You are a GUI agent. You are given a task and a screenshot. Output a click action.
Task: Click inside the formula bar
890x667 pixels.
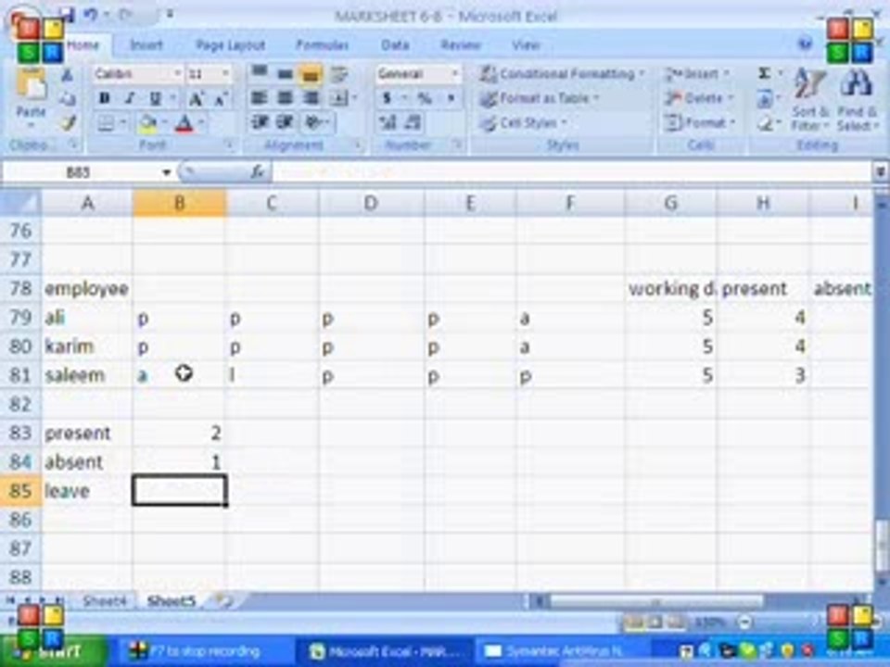(572, 172)
